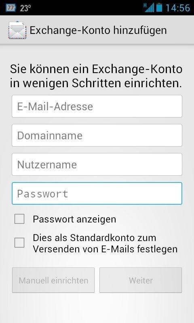Tap the email envelope app icon
Viewport: 194px width, 323px height.
[17, 30]
